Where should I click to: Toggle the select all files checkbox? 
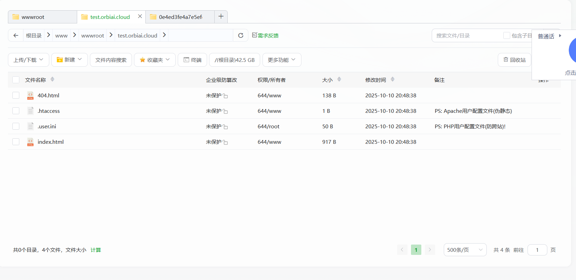(x=16, y=80)
